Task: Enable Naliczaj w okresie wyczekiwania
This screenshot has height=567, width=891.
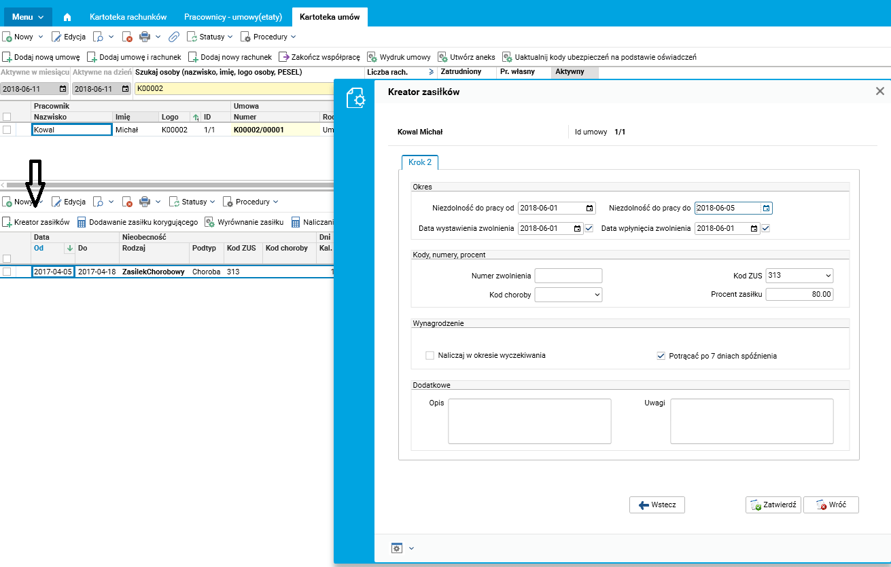Action: (x=430, y=355)
